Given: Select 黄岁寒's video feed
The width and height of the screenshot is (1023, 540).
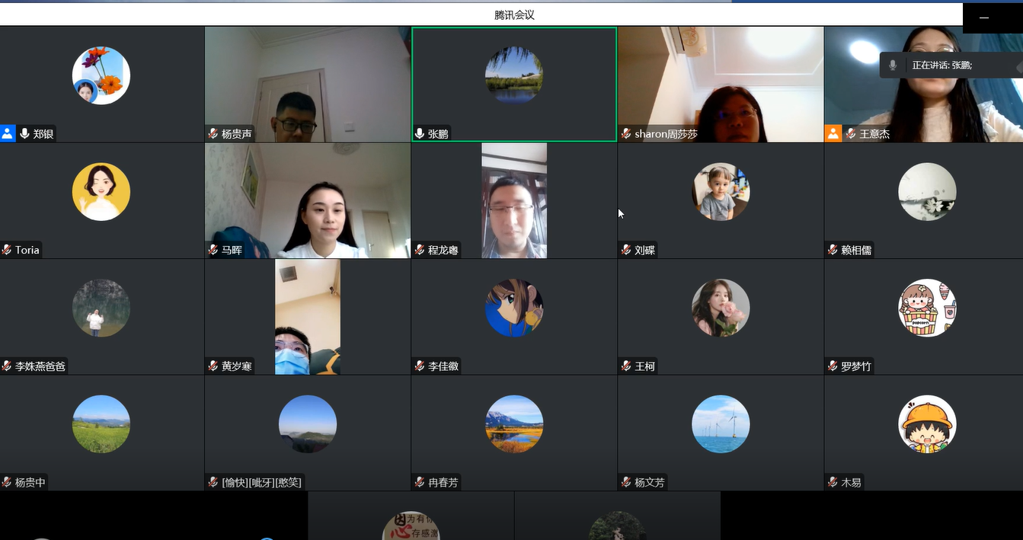Looking at the screenshot, I should point(308,317).
